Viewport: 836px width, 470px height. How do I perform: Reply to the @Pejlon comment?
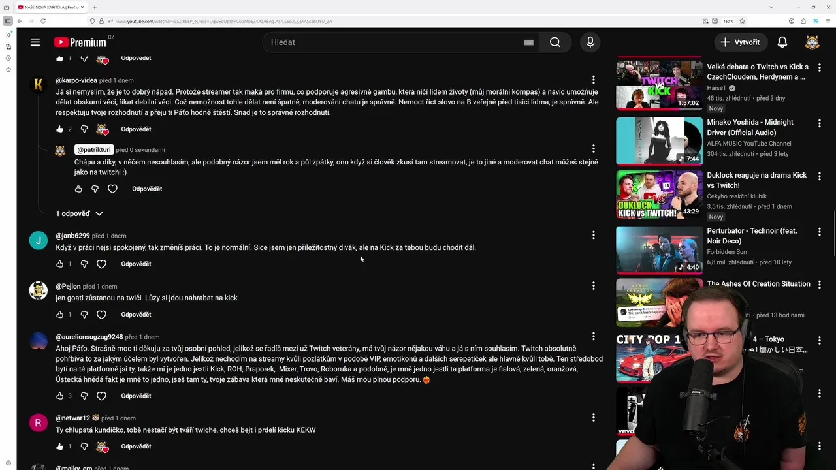136,315
